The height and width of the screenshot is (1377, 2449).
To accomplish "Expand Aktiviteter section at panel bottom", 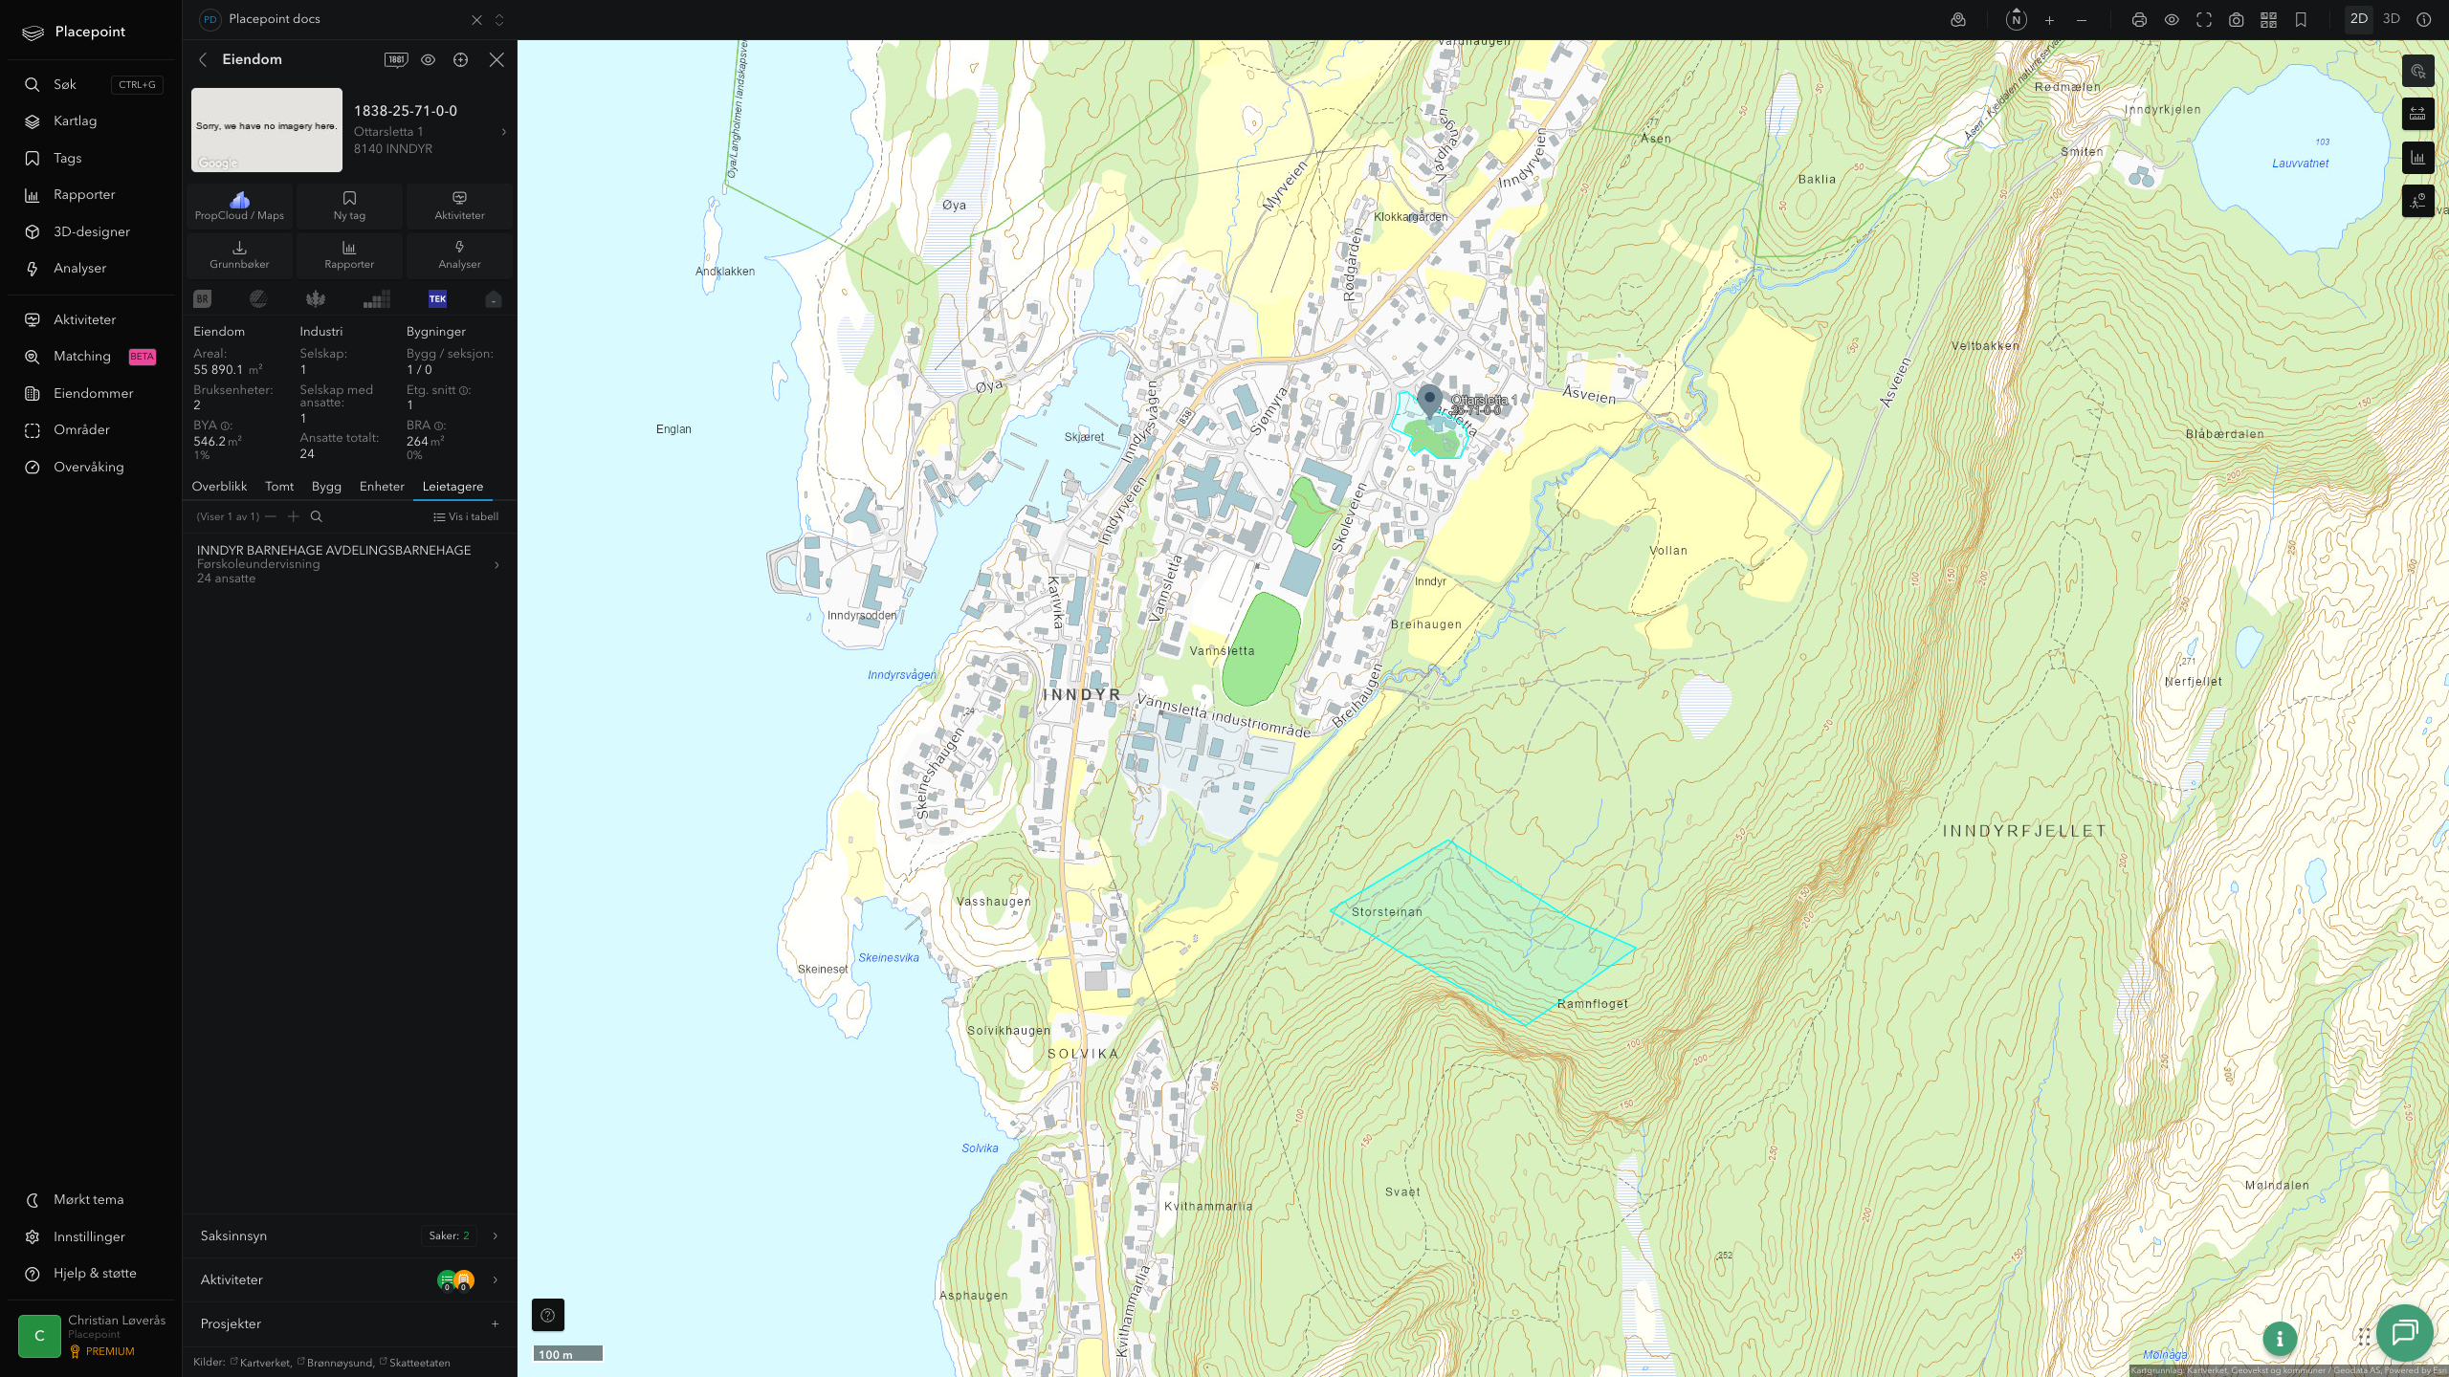I will [x=349, y=1279].
